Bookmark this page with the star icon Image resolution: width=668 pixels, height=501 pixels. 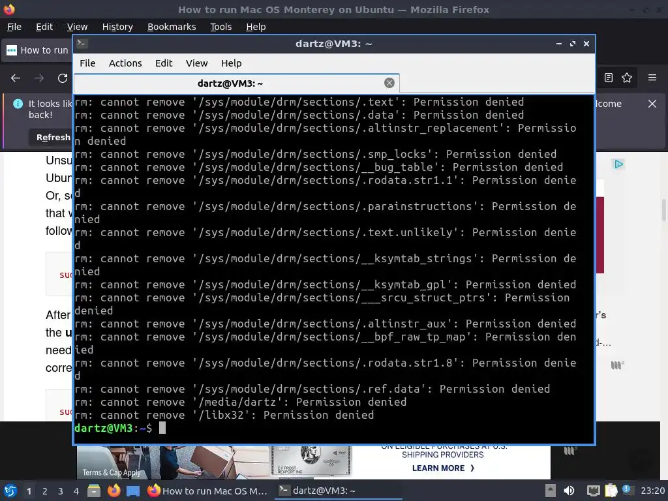point(627,78)
